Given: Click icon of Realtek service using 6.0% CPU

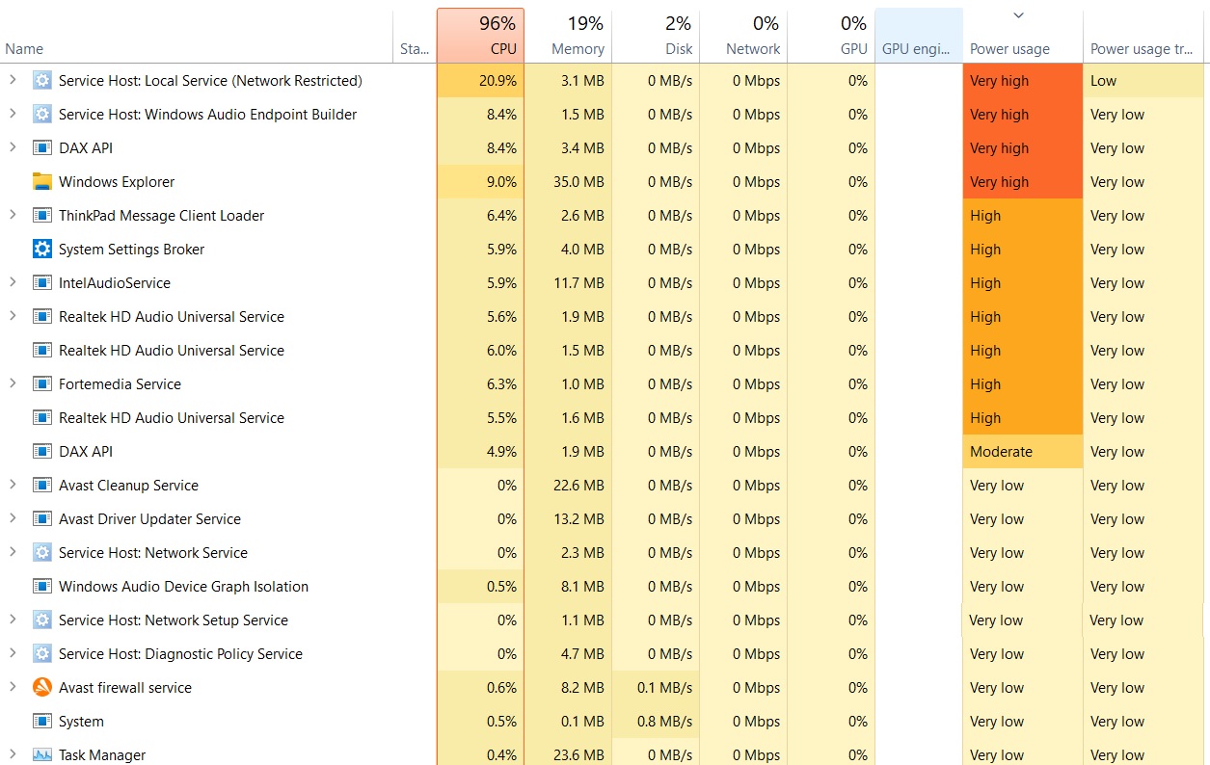Looking at the screenshot, I should (41, 351).
